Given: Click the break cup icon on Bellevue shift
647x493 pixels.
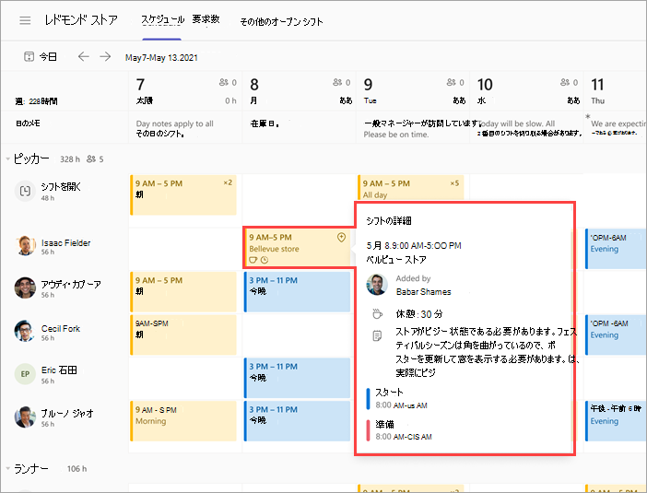Looking at the screenshot, I should 253,260.
